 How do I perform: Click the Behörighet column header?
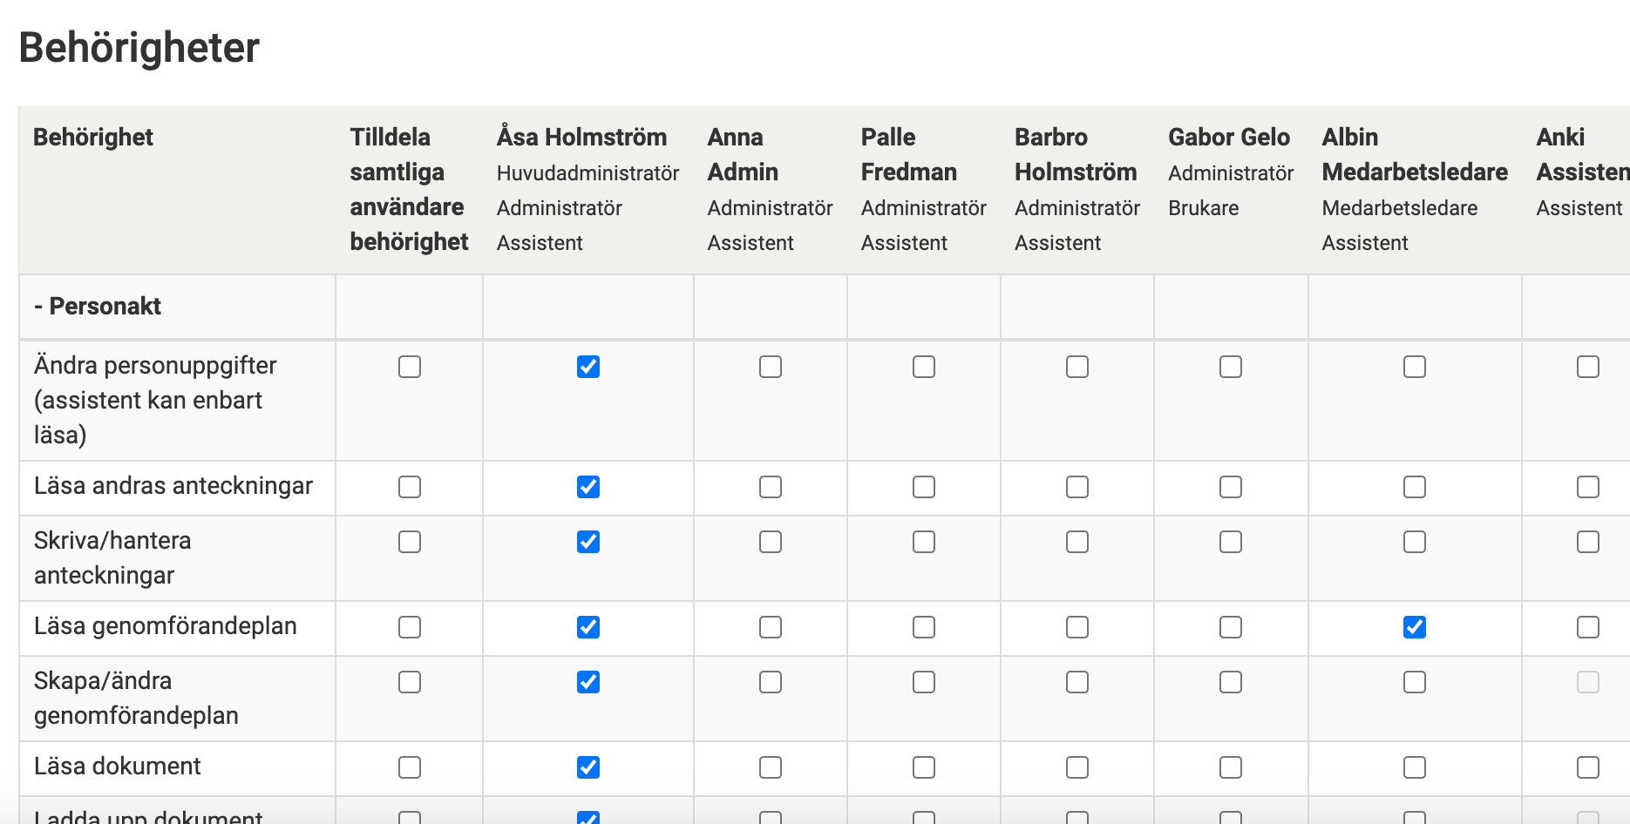pyautogui.click(x=93, y=138)
